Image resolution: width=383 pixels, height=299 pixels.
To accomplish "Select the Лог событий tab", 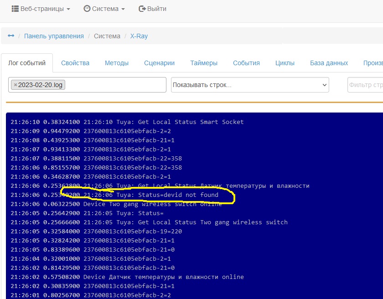I will [x=27, y=63].
